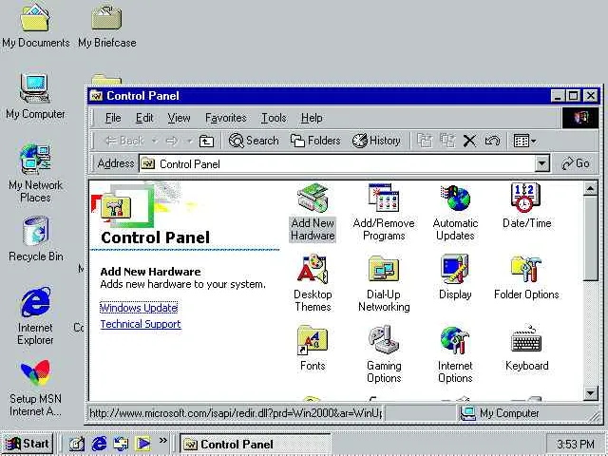
Task: Click the scrollbar down arrow
Action: pos(590,393)
